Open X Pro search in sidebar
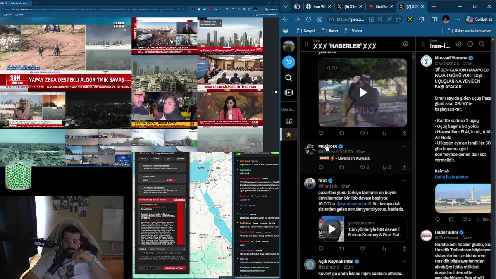The width and height of the screenshot is (496, 279). coord(289,78)
